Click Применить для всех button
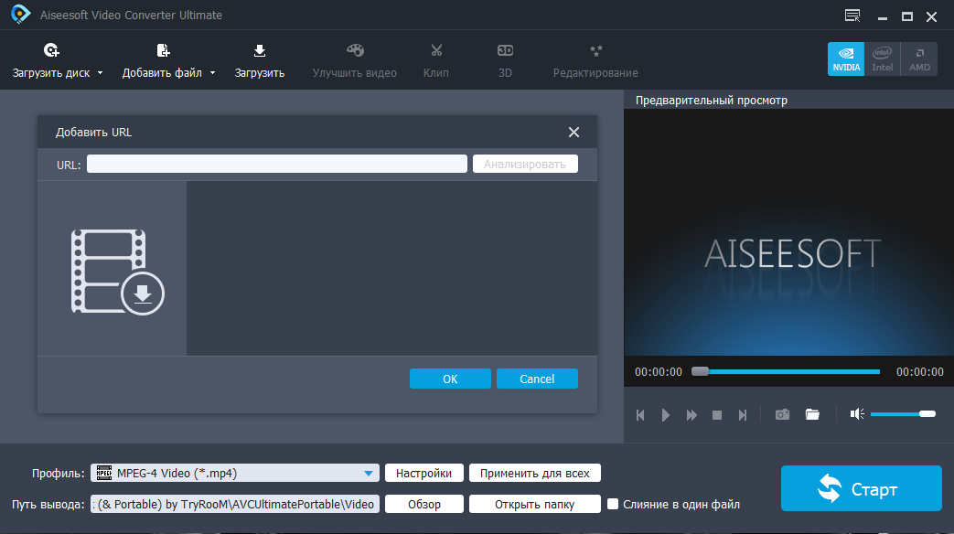This screenshot has width=954, height=534. [x=535, y=473]
